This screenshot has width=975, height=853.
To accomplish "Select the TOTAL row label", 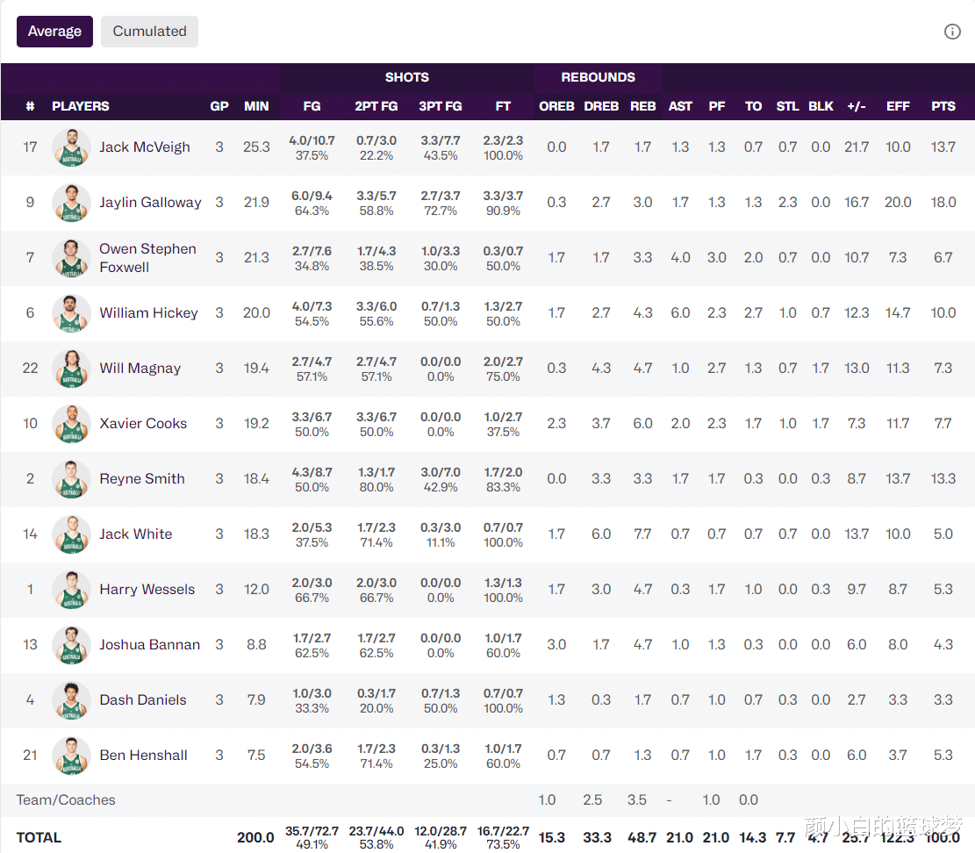I will (x=39, y=838).
